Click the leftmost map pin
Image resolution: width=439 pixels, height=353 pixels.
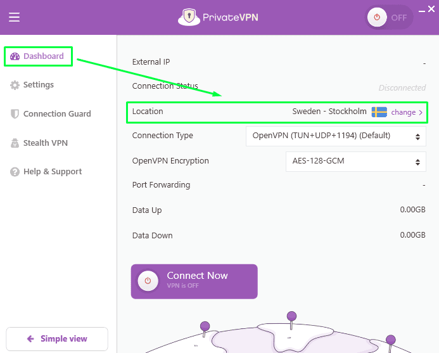205,329
